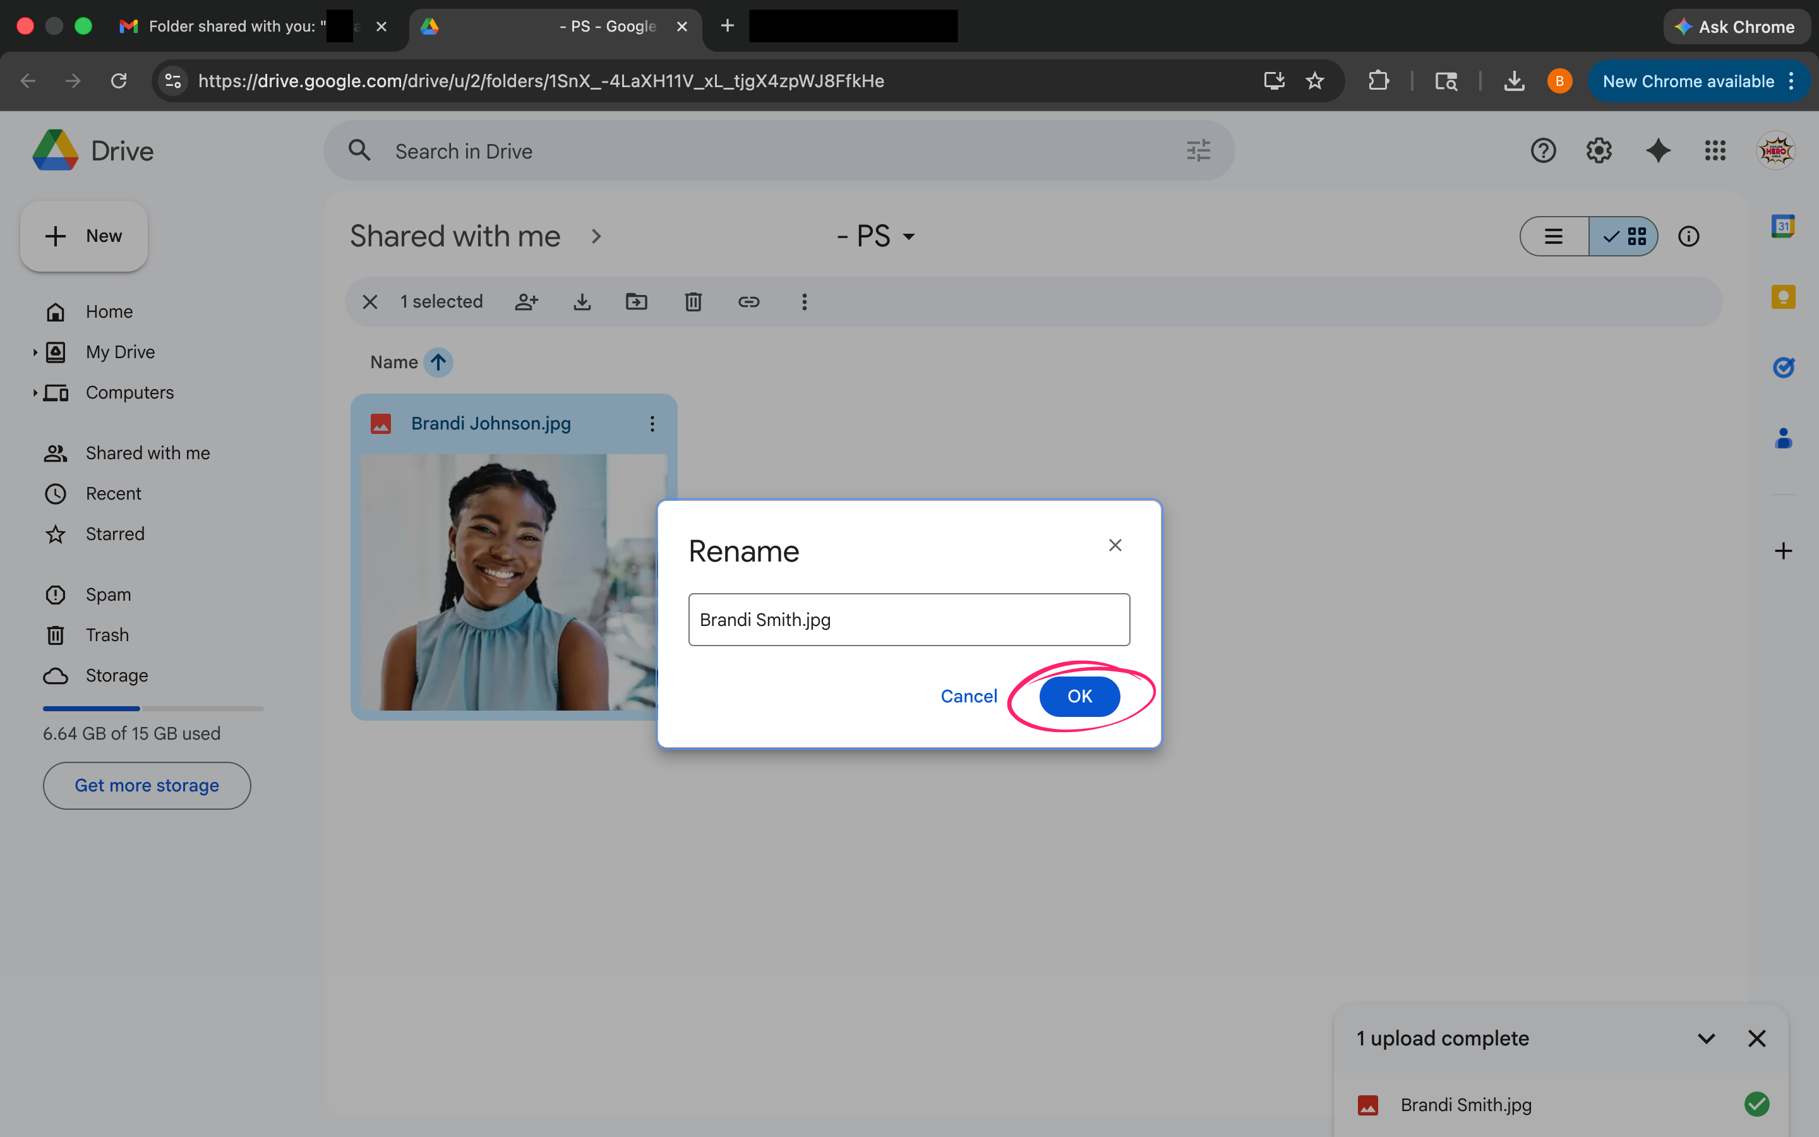Expand the My Drive tree arrow
Image resolution: width=1819 pixels, height=1137 pixels.
click(x=35, y=352)
